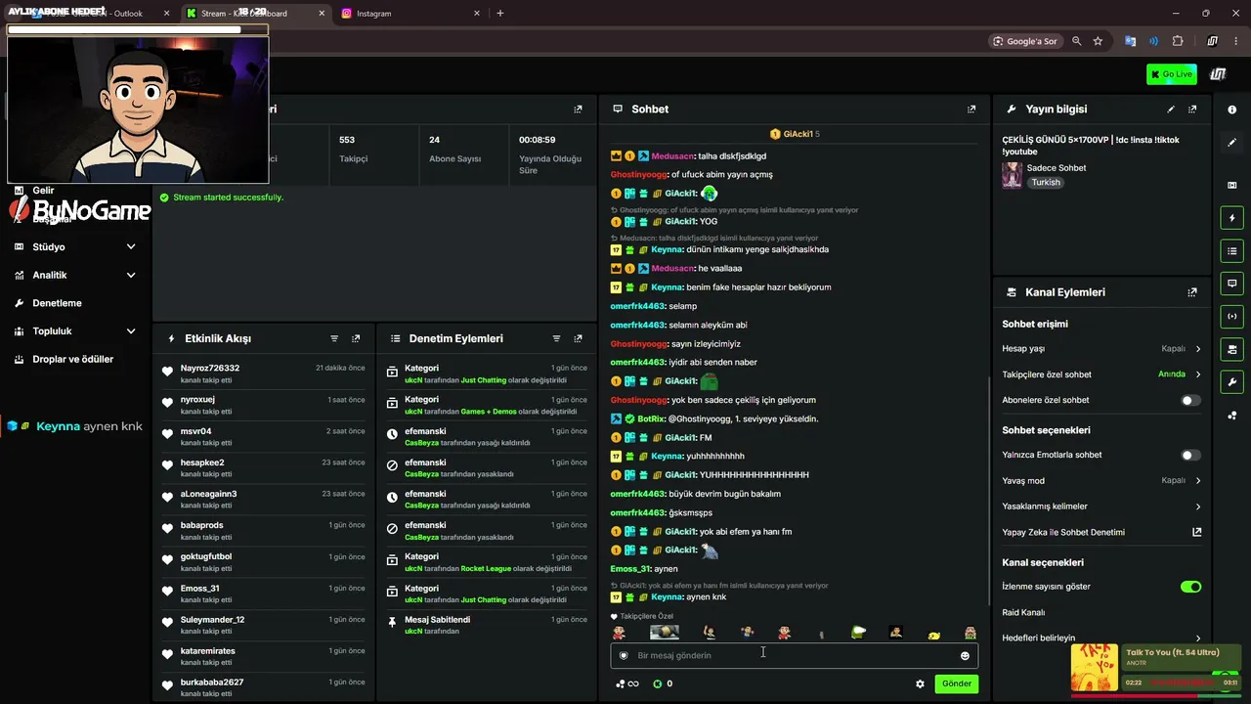Pop out the session stats panel
Image resolution: width=1251 pixels, height=704 pixels.
tap(578, 110)
